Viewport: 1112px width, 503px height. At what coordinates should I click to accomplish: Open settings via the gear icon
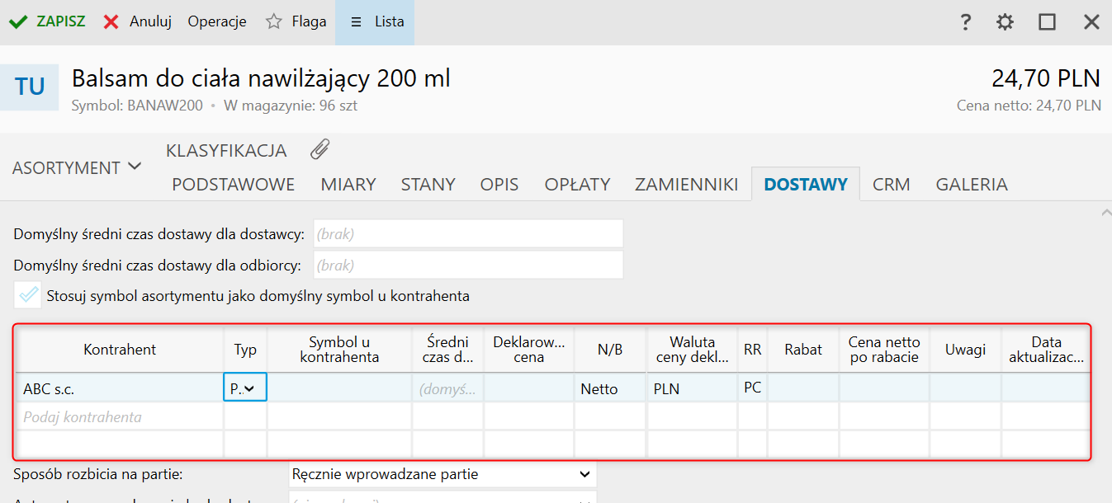(1005, 22)
